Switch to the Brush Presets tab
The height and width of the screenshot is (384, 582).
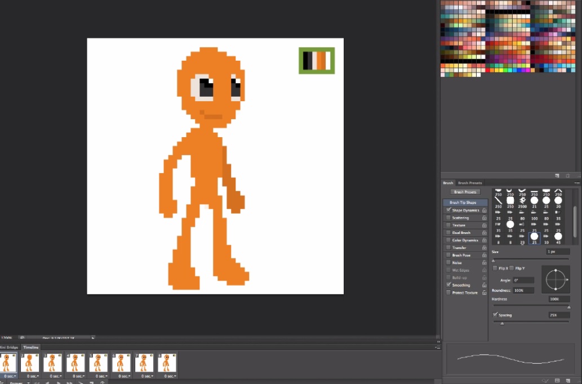(x=470, y=183)
